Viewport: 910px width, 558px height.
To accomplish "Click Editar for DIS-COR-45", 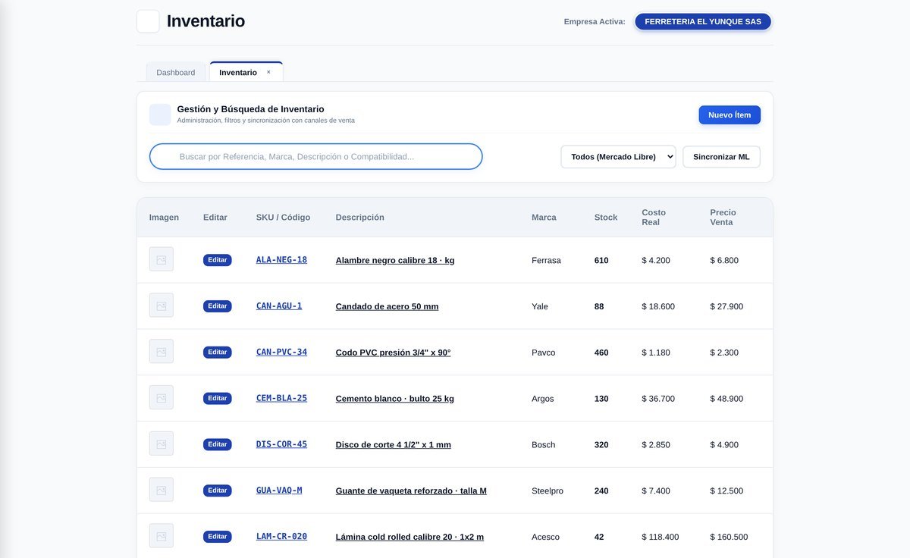I will click(218, 444).
